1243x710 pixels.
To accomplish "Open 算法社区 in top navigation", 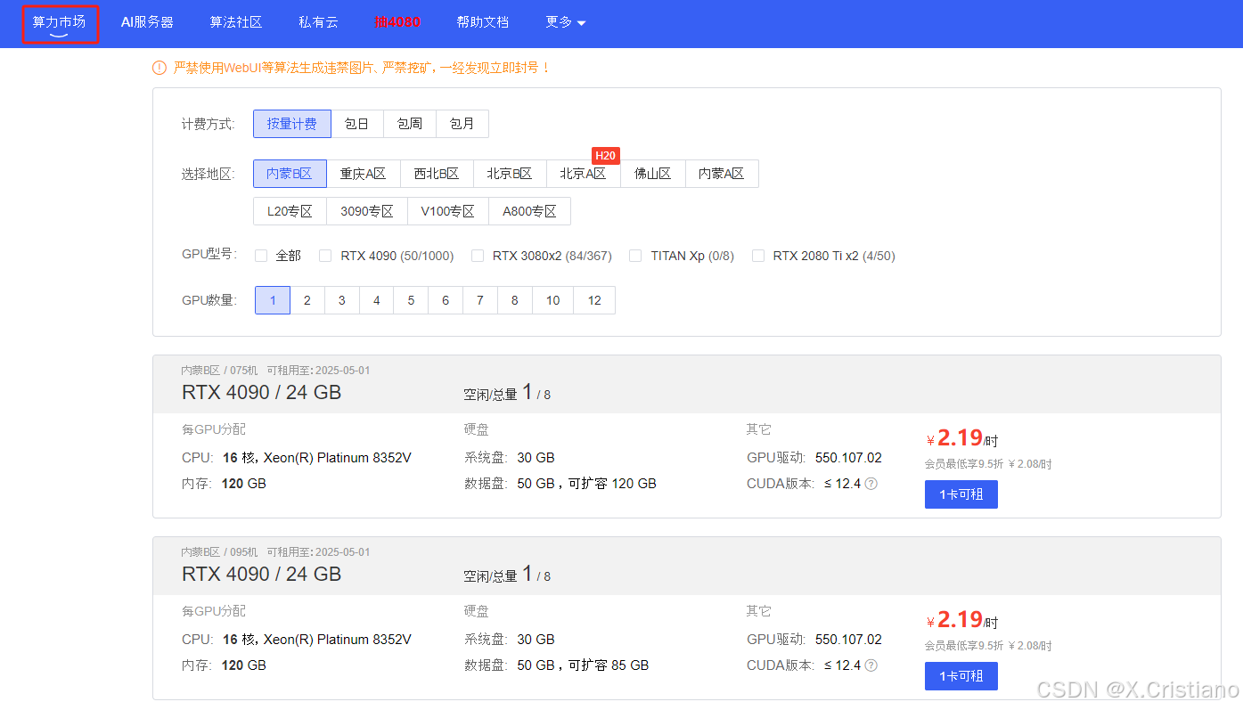I will tap(236, 22).
